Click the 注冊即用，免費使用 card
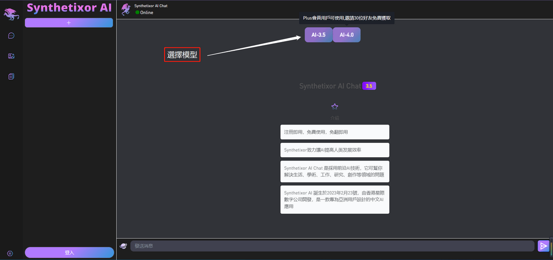Image resolution: width=553 pixels, height=260 pixels. 335,132
